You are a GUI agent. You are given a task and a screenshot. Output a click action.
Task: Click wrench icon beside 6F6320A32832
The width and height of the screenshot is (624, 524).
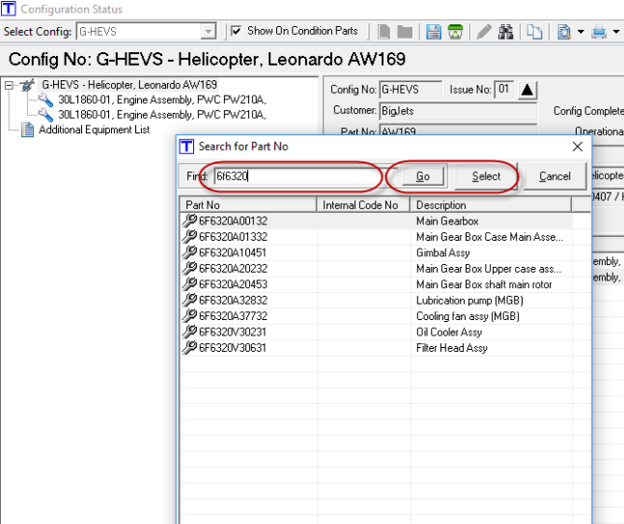click(x=189, y=300)
